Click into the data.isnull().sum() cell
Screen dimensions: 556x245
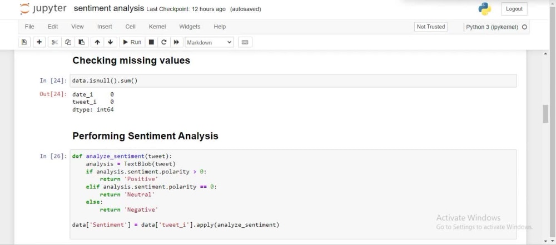293,81
